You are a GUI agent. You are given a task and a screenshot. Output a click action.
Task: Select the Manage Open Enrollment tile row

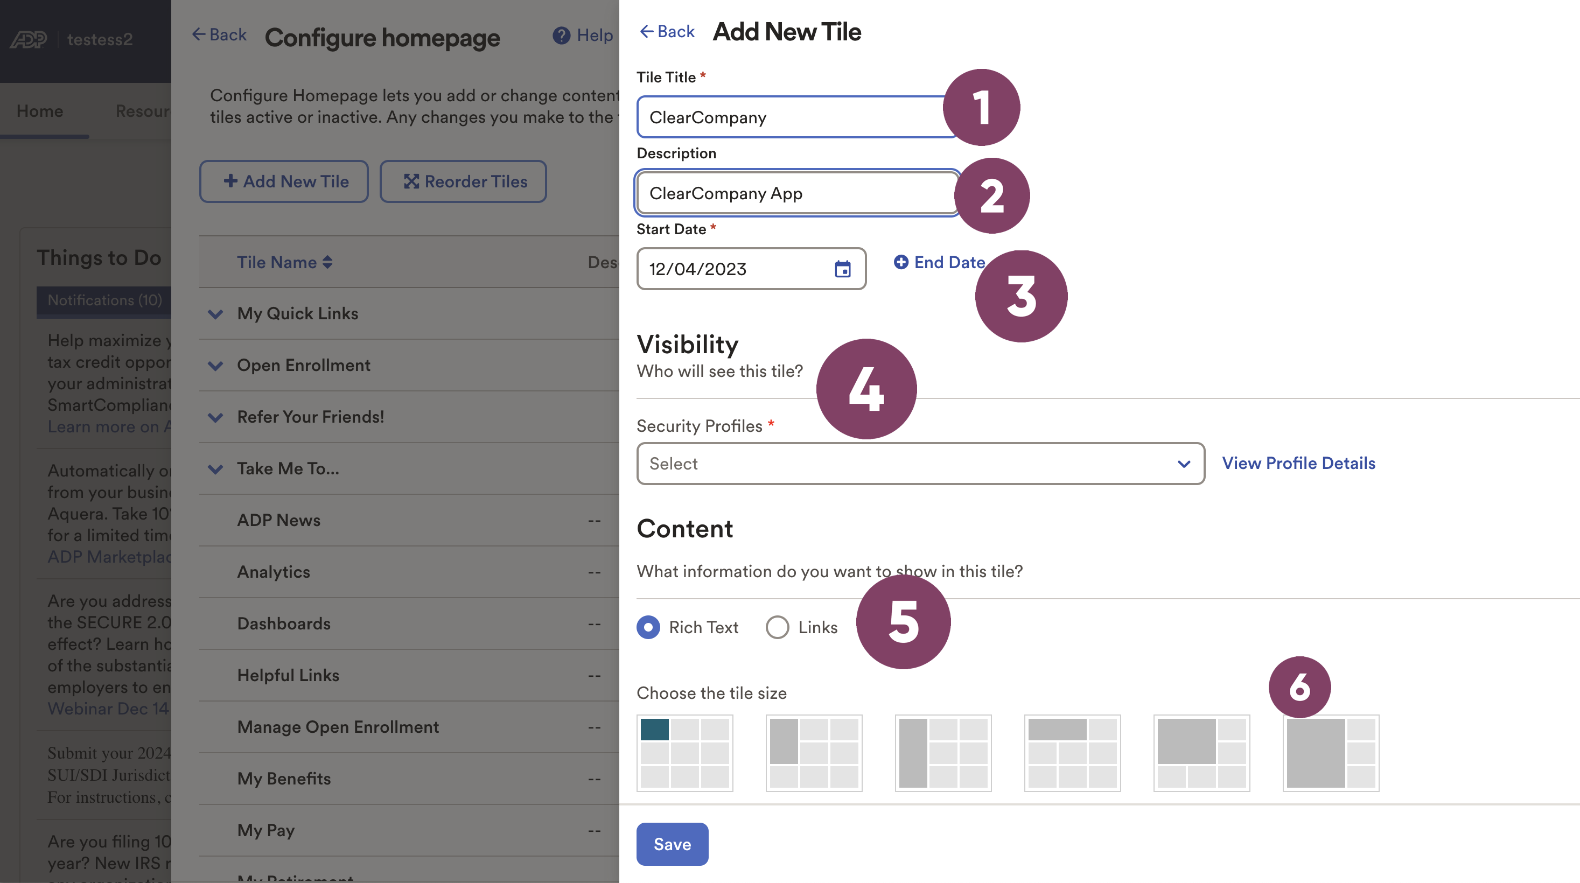(x=409, y=727)
